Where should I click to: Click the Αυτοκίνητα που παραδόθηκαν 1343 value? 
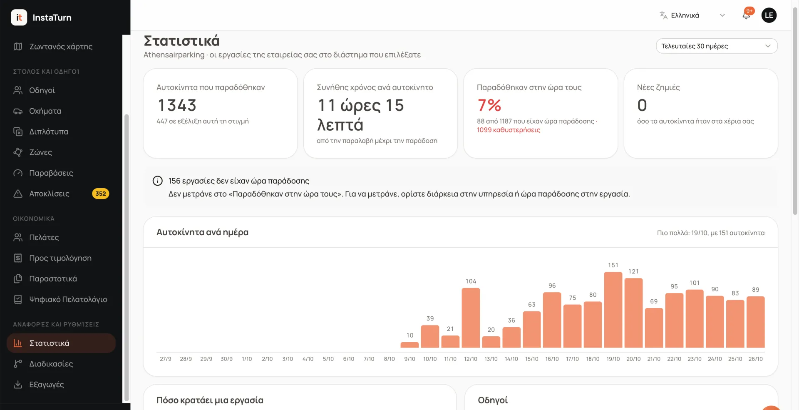[177, 105]
